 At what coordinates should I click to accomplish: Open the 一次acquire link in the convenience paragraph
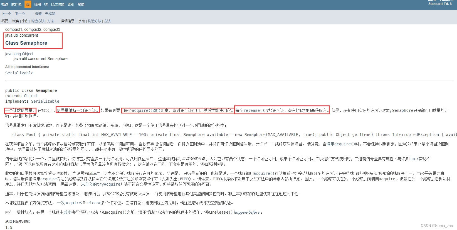pyautogui.click(x=69, y=203)
